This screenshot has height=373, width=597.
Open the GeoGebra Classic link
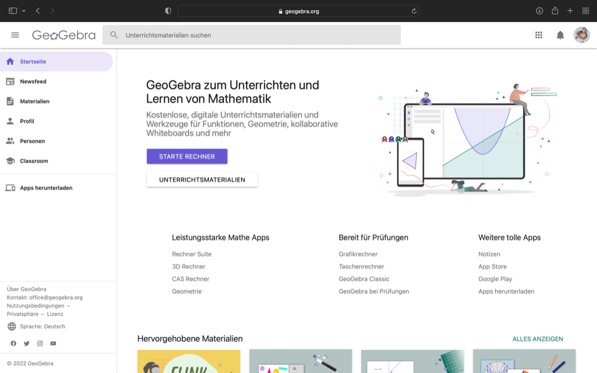pos(364,279)
